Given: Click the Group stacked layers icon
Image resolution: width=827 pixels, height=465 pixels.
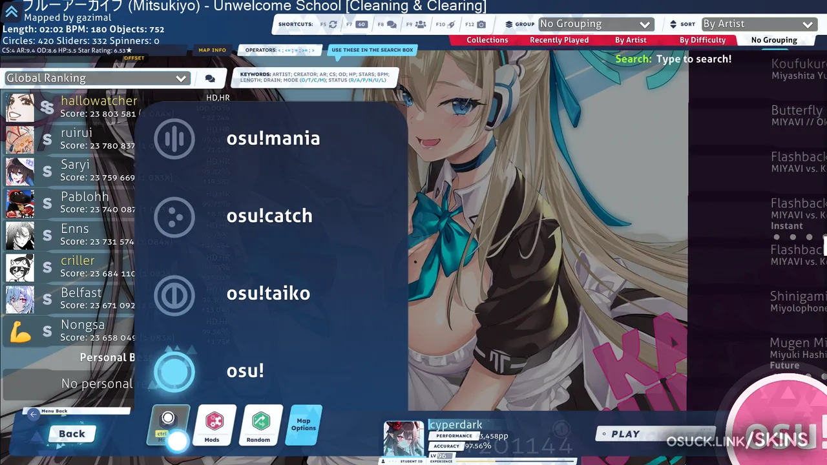Looking at the screenshot, I should 509,25.
